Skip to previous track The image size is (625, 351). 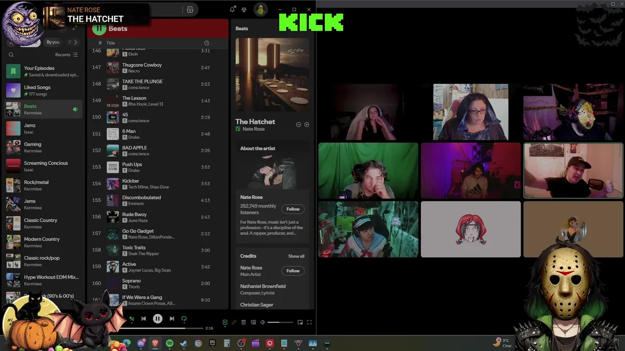(144, 319)
